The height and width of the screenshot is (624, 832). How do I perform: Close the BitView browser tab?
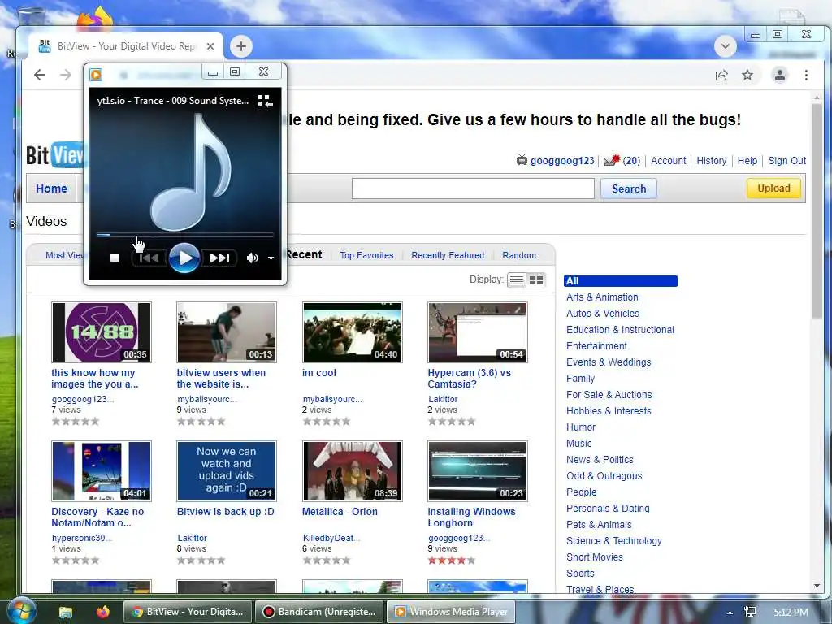click(x=210, y=46)
